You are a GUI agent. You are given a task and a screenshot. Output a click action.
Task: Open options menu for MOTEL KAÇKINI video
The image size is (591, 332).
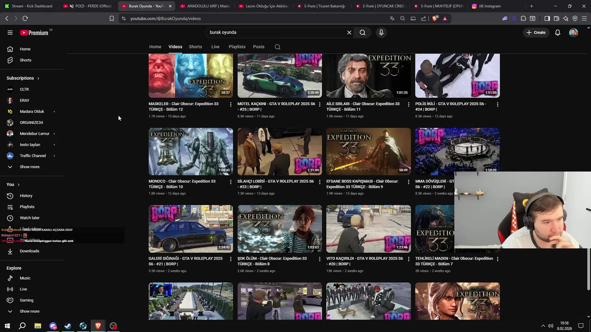coord(320,104)
